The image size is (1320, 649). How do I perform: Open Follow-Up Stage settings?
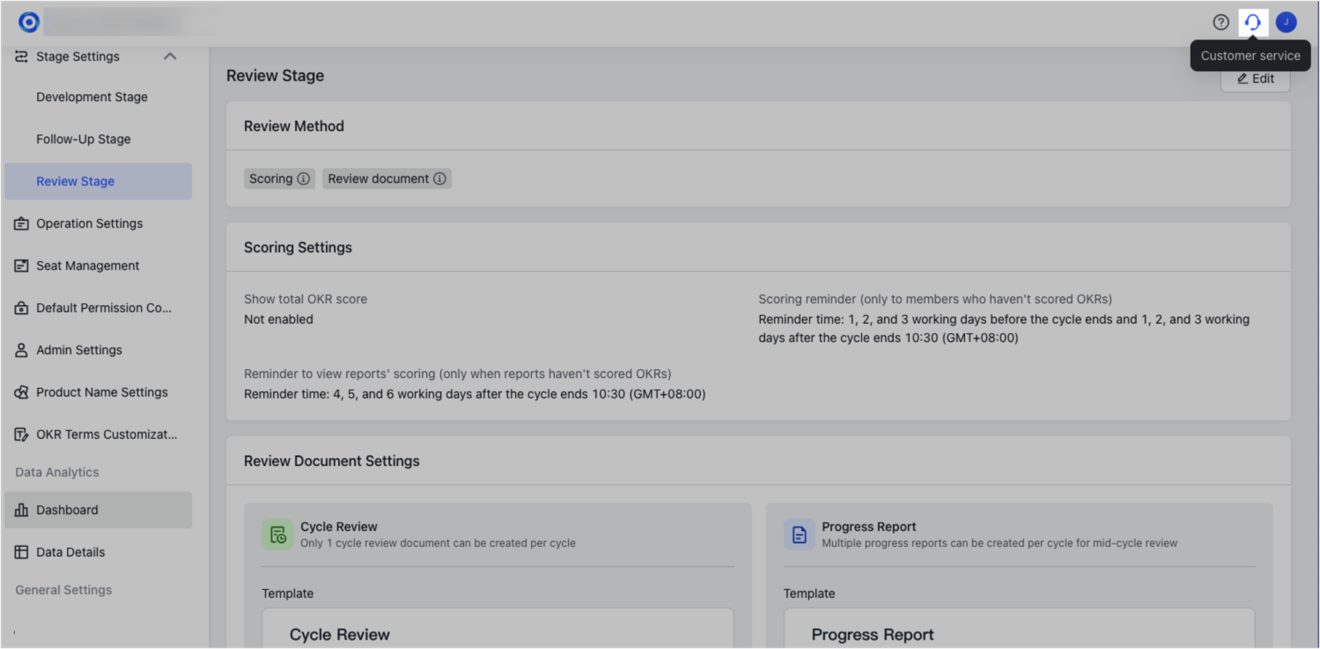pos(84,139)
